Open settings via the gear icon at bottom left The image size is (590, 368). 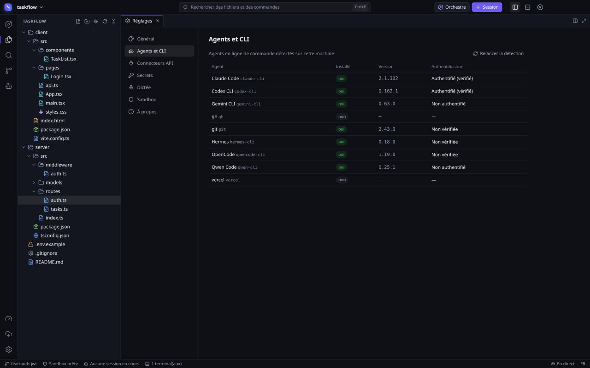coord(8,350)
